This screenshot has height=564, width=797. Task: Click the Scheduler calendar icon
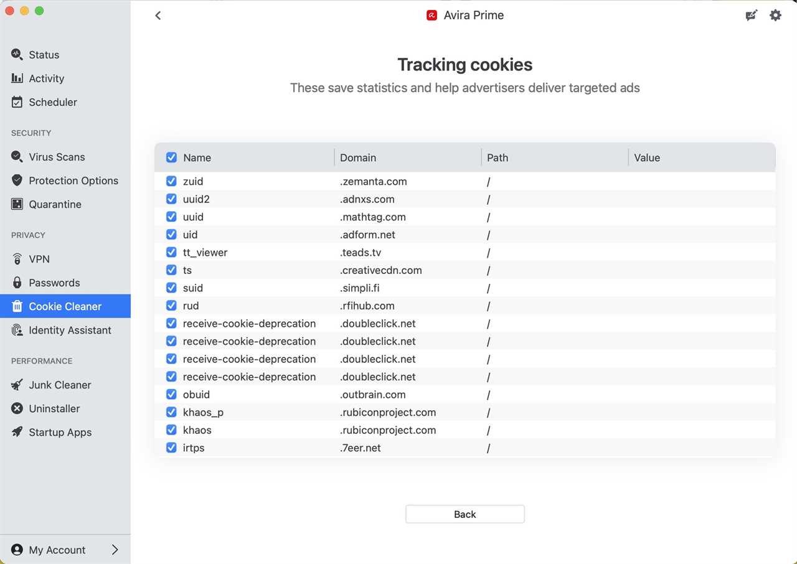click(x=17, y=102)
